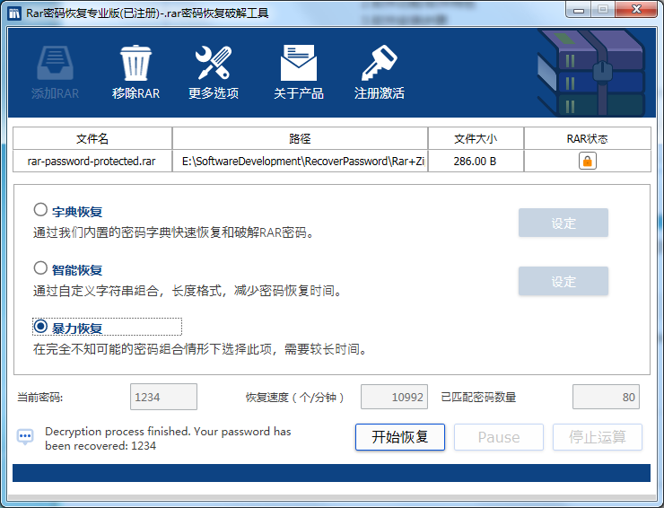The width and height of the screenshot is (664, 508).
Task: Click the chat bubble status message icon
Action: 25,436
